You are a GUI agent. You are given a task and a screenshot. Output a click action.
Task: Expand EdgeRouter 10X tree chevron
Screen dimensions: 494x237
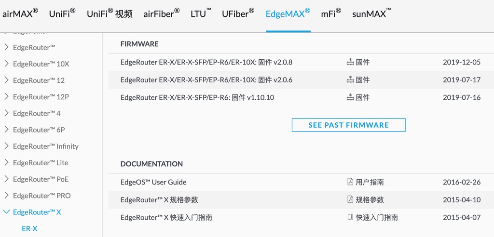point(6,64)
